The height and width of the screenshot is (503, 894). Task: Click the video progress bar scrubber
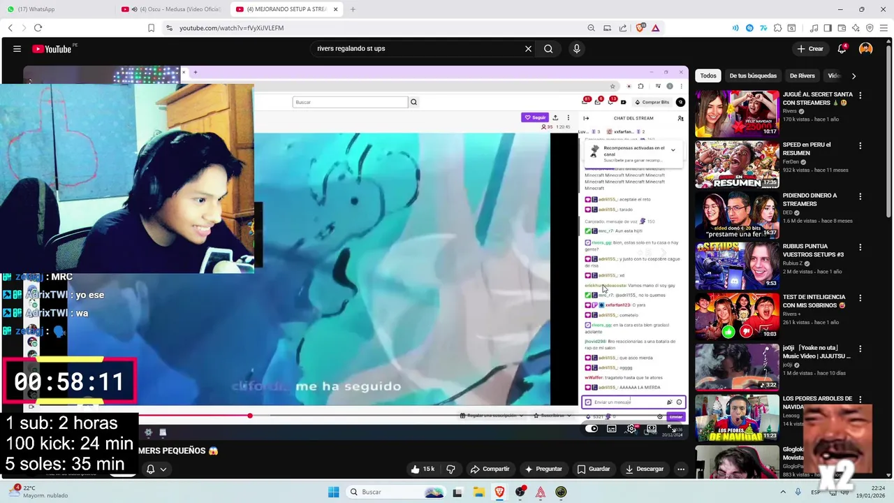250,416
